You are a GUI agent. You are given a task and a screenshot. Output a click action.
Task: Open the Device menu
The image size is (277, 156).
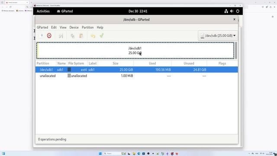pos(74,27)
